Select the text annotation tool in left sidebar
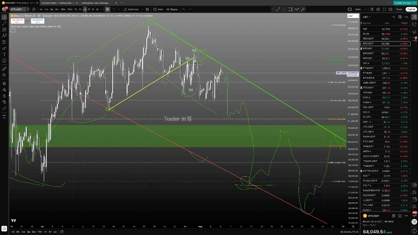 point(4,55)
